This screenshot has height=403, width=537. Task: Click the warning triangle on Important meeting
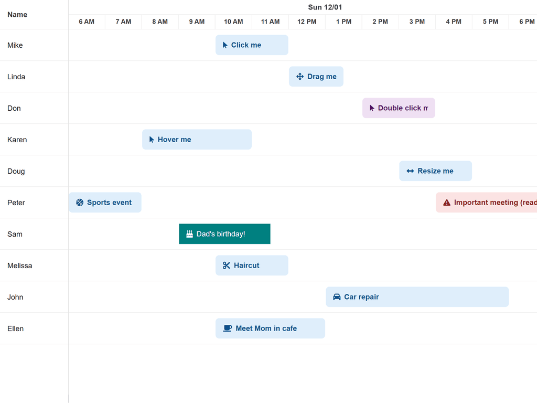pyautogui.click(x=446, y=202)
